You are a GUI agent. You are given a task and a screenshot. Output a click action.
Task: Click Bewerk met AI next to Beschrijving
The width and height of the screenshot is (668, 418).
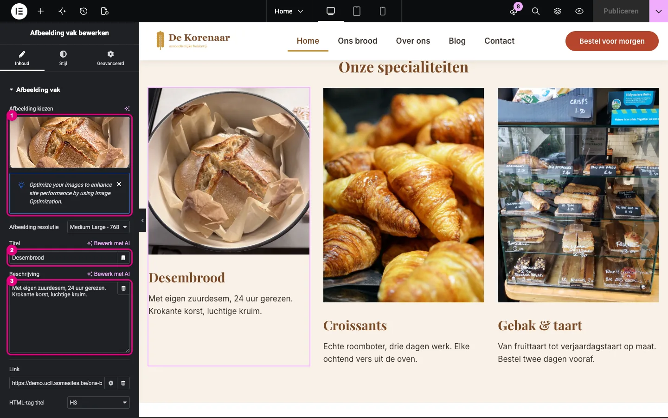pyautogui.click(x=109, y=274)
